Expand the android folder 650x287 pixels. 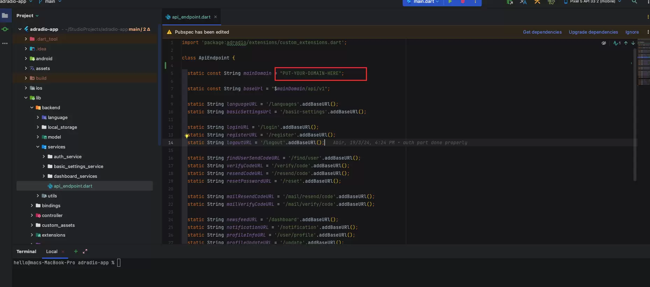coord(26,58)
